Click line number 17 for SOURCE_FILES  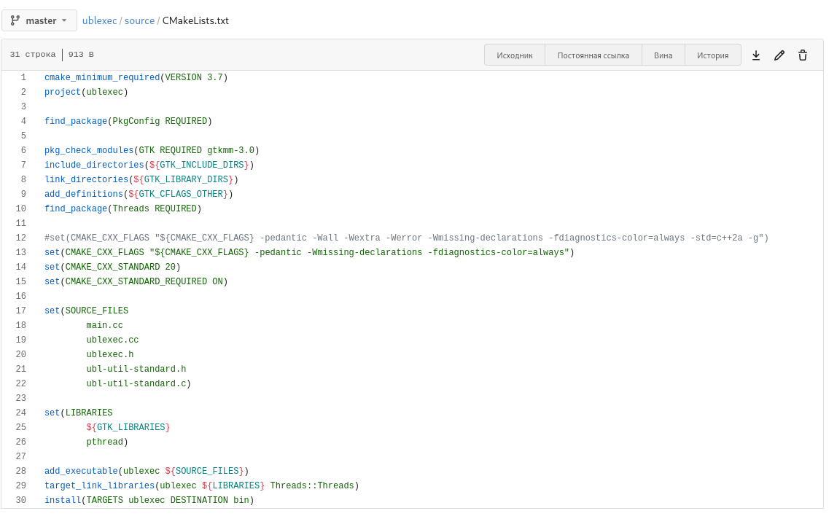[20, 311]
